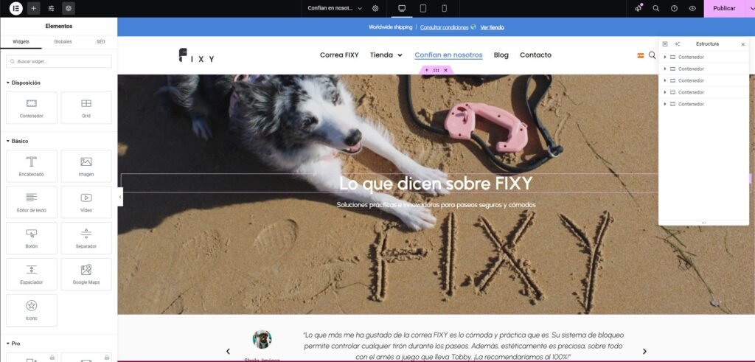Select the Google Maps widget
Viewport: 755px width, 362px height.
click(86, 274)
